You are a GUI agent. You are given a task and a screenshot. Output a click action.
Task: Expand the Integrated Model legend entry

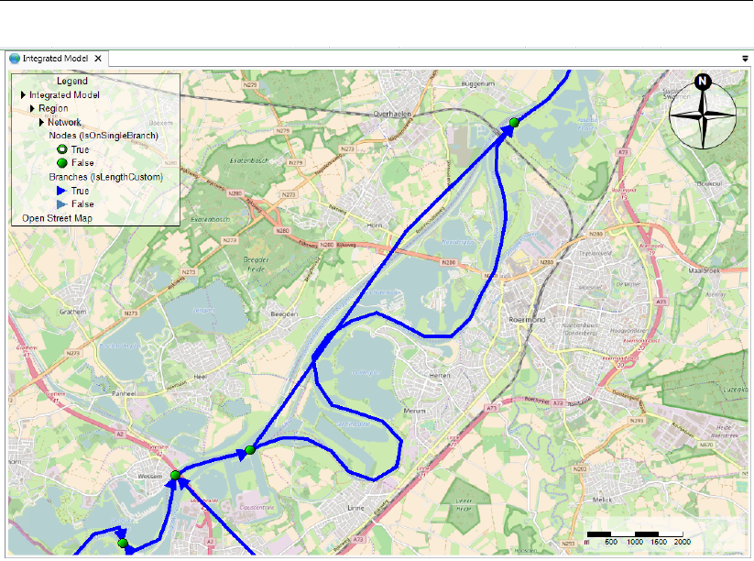[23, 94]
